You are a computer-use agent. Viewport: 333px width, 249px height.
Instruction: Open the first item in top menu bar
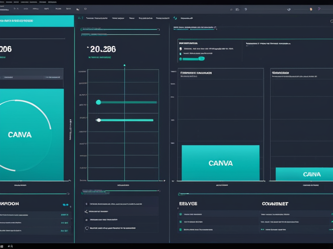(2, 2)
